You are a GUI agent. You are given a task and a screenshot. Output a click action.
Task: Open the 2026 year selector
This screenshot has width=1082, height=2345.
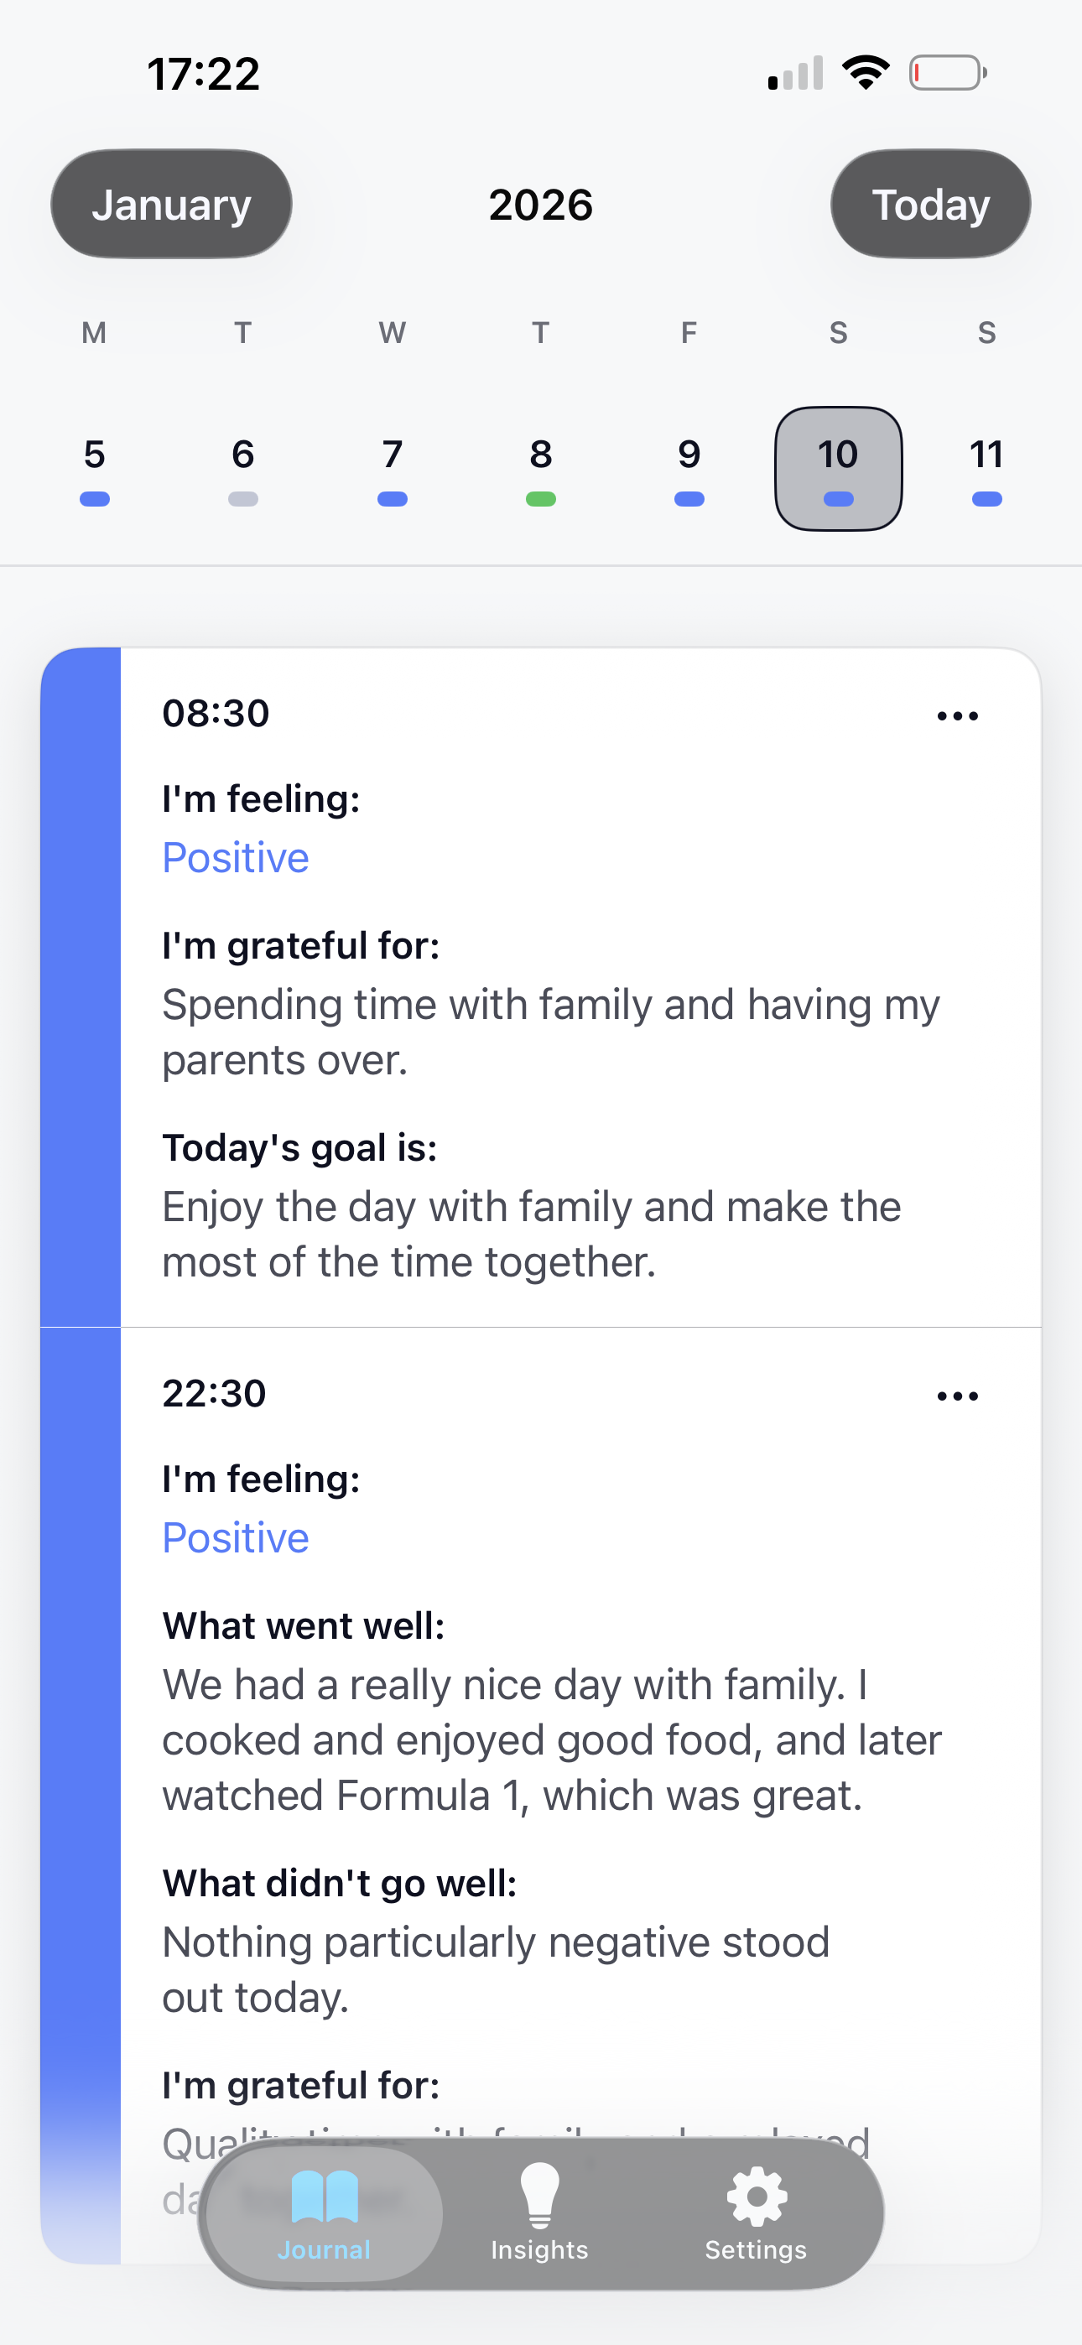(541, 205)
